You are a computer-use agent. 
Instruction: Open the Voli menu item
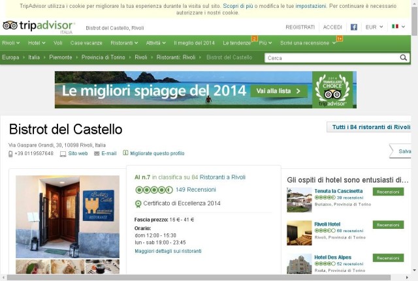pos(58,43)
